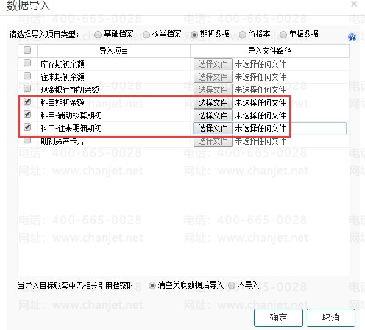This screenshot has width=365, height=330.
Task: Confirm import with 确定 button
Action: pyautogui.click(x=278, y=318)
